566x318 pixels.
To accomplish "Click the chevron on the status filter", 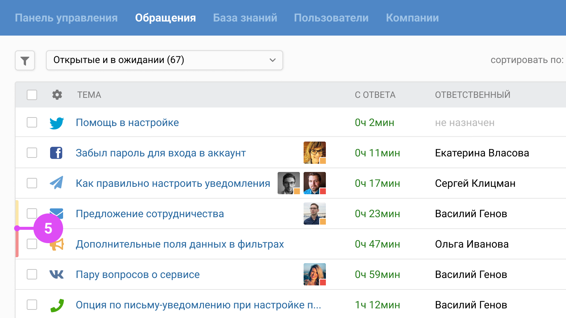I will coord(272,60).
